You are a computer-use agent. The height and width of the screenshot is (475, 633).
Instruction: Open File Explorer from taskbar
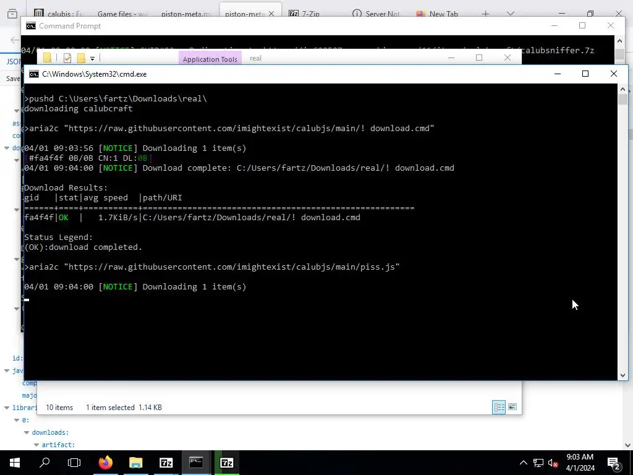[135, 463]
